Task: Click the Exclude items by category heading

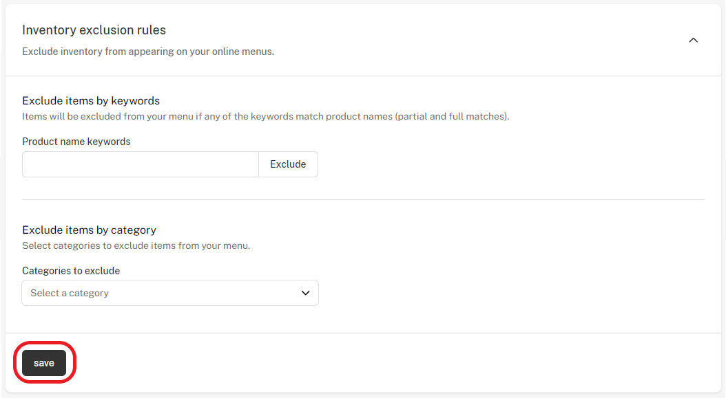Action: click(89, 230)
